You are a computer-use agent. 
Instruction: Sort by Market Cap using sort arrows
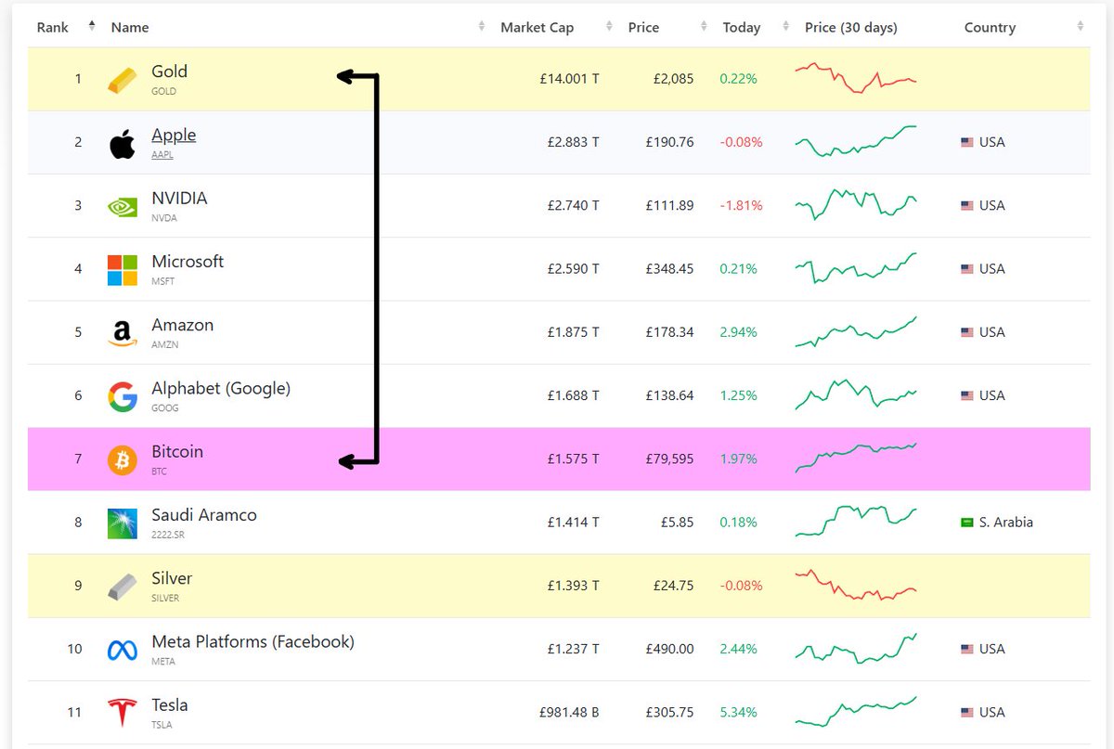[x=609, y=26]
